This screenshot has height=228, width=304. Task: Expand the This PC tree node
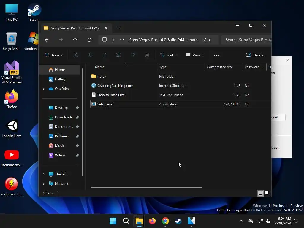pyautogui.click(x=43, y=174)
